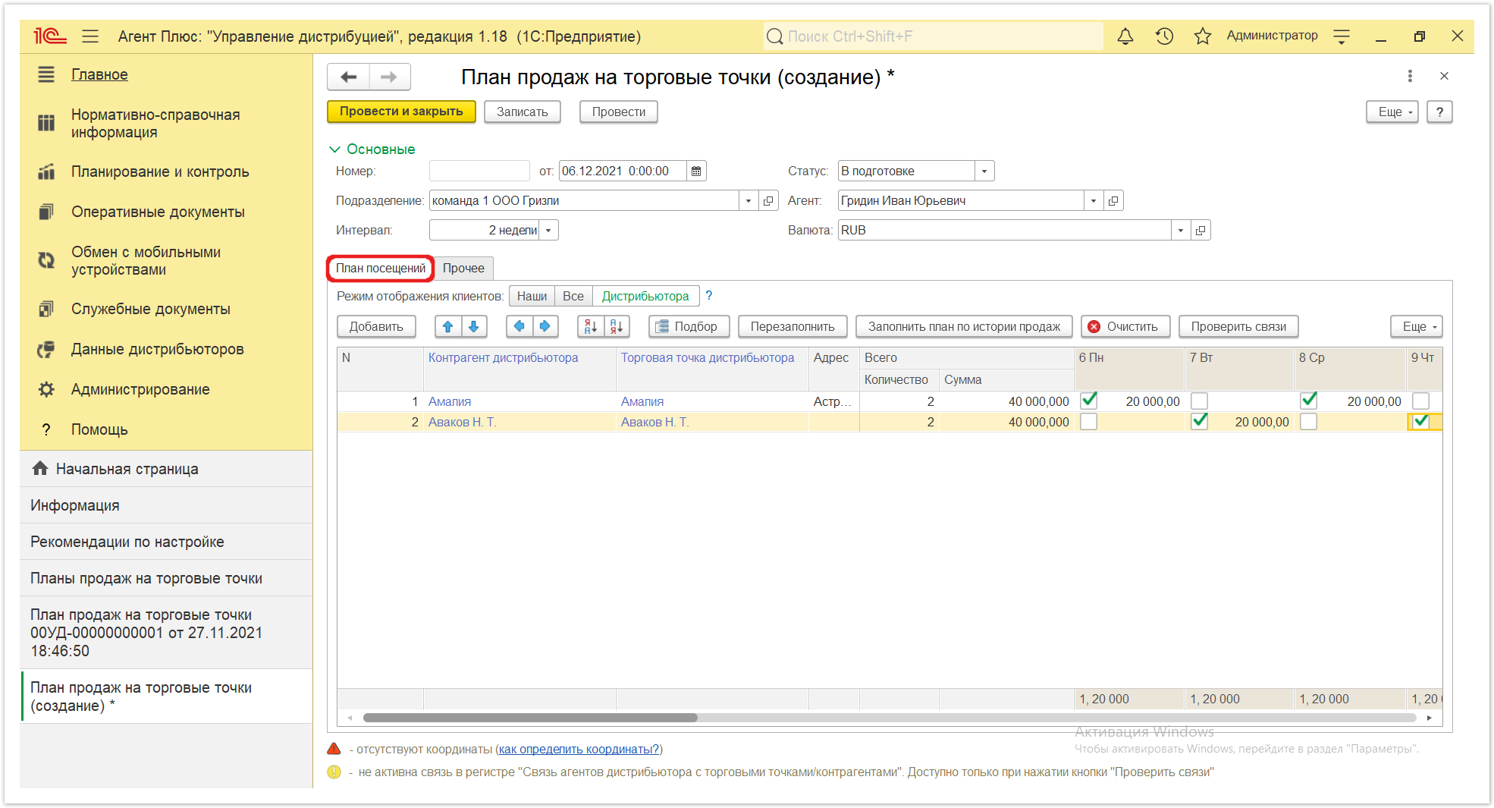Viewport: 1494px width, 808px height.
Task: Open notifications bell icon
Action: pyautogui.click(x=1125, y=36)
